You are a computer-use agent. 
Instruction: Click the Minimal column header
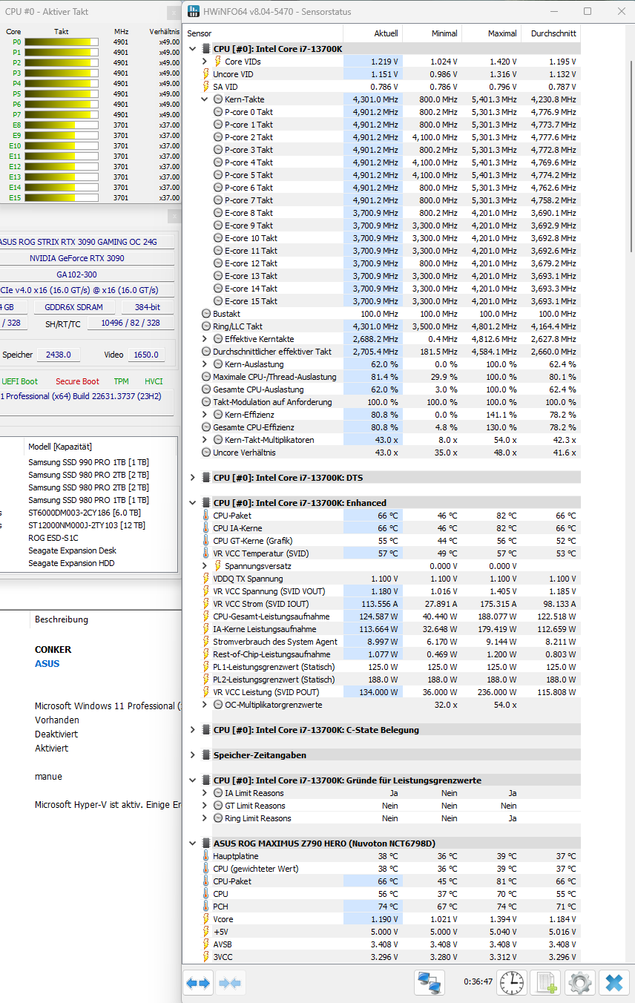pos(432,33)
